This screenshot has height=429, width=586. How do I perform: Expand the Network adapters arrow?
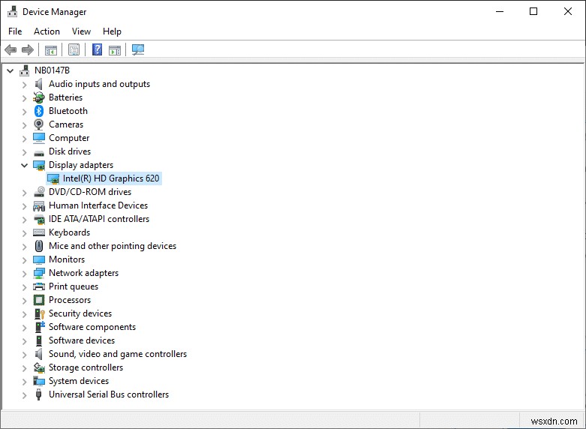point(24,274)
